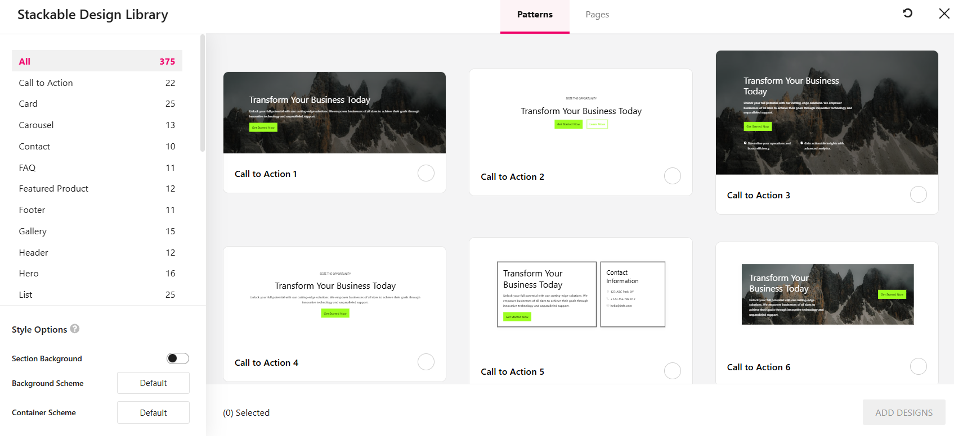Click the Call to Action 6 thumbnail preview

point(827,294)
